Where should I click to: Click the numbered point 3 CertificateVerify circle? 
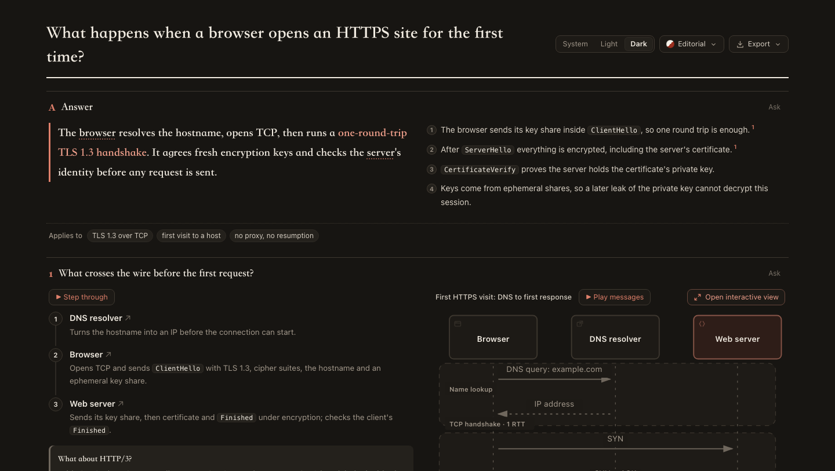click(431, 170)
